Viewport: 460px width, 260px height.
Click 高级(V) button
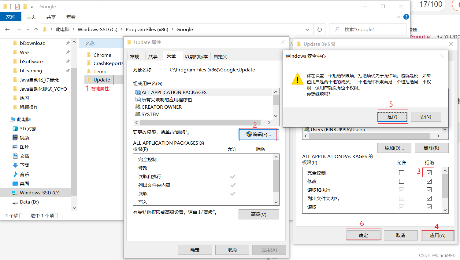[x=259, y=214]
